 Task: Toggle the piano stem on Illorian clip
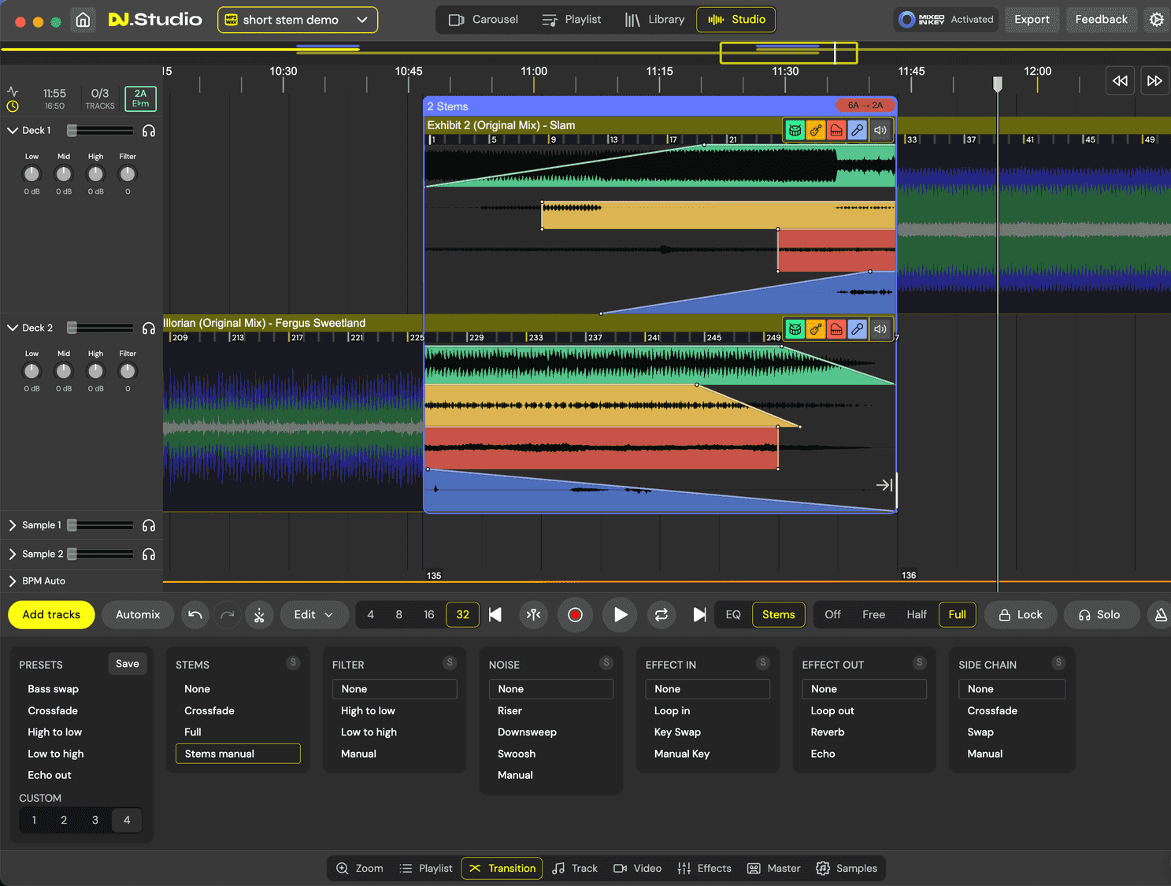(x=836, y=329)
